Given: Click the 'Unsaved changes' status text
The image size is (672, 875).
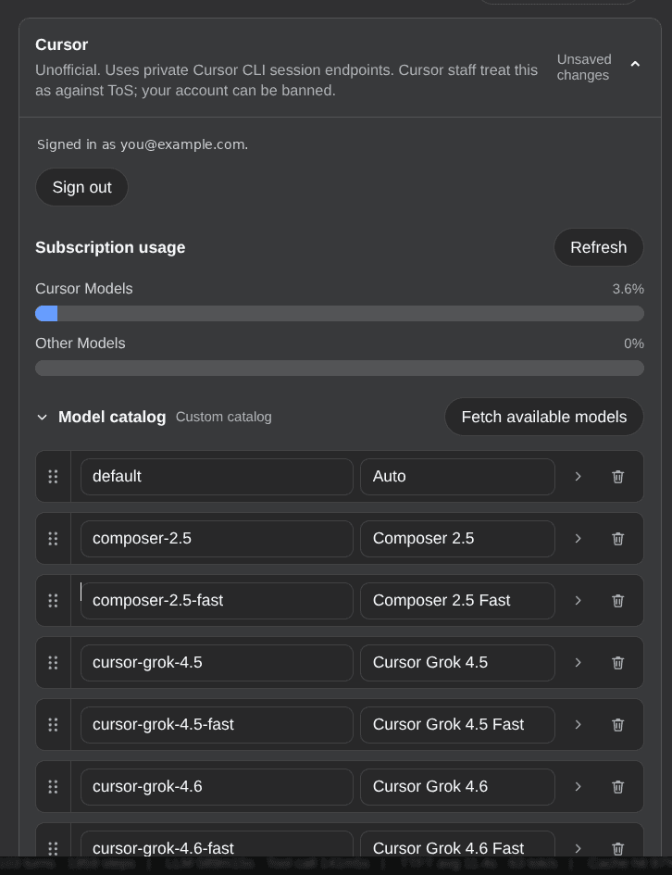Looking at the screenshot, I should pos(584,67).
